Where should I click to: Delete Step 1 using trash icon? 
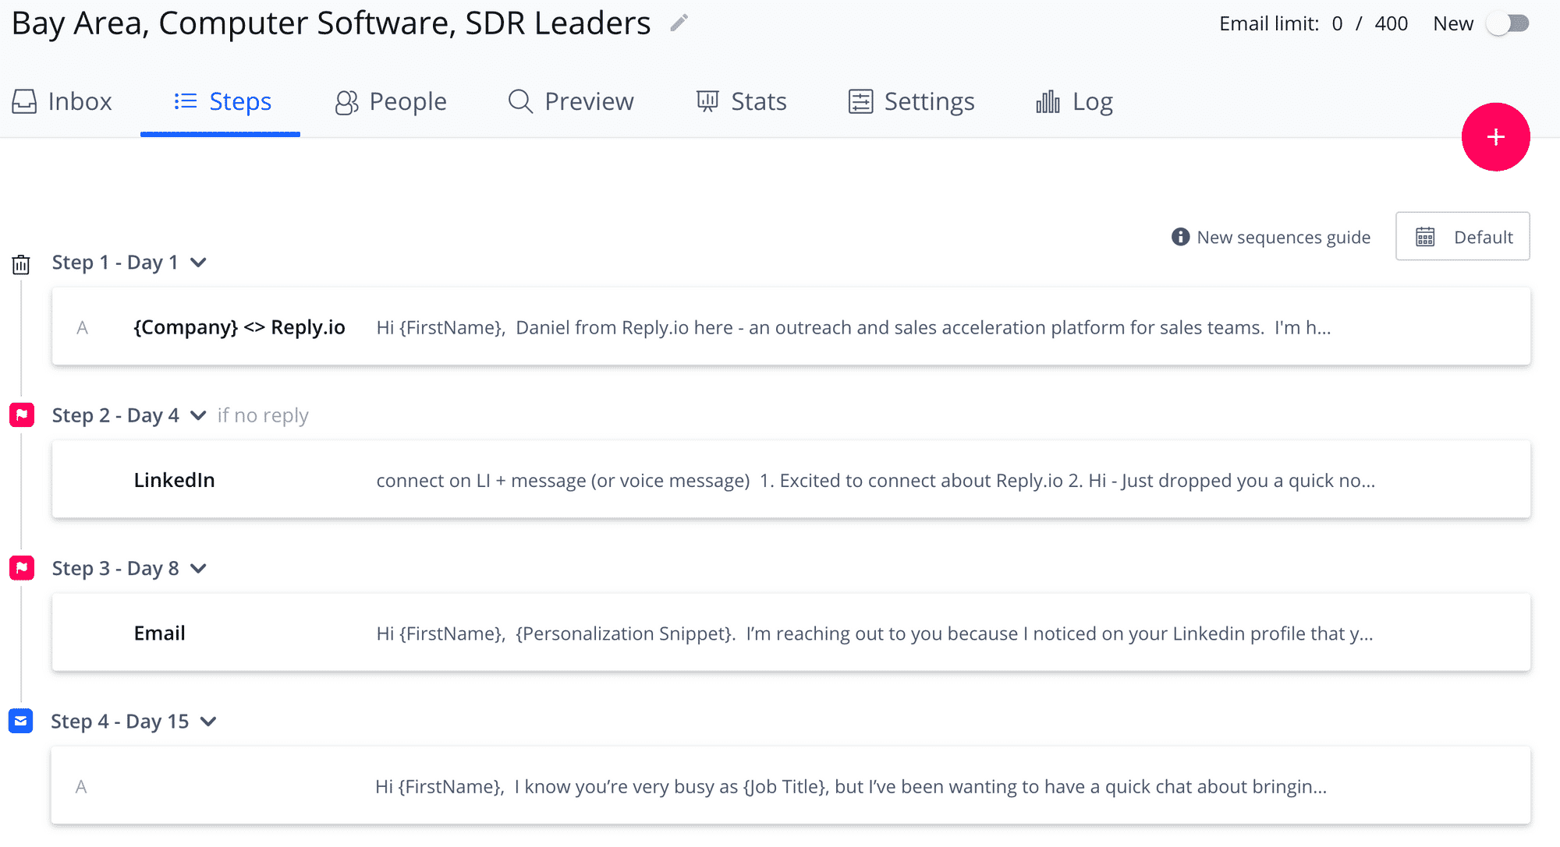click(x=21, y=265)
